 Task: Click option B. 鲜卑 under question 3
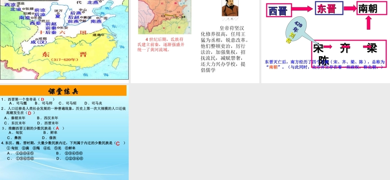click(50, 133)
